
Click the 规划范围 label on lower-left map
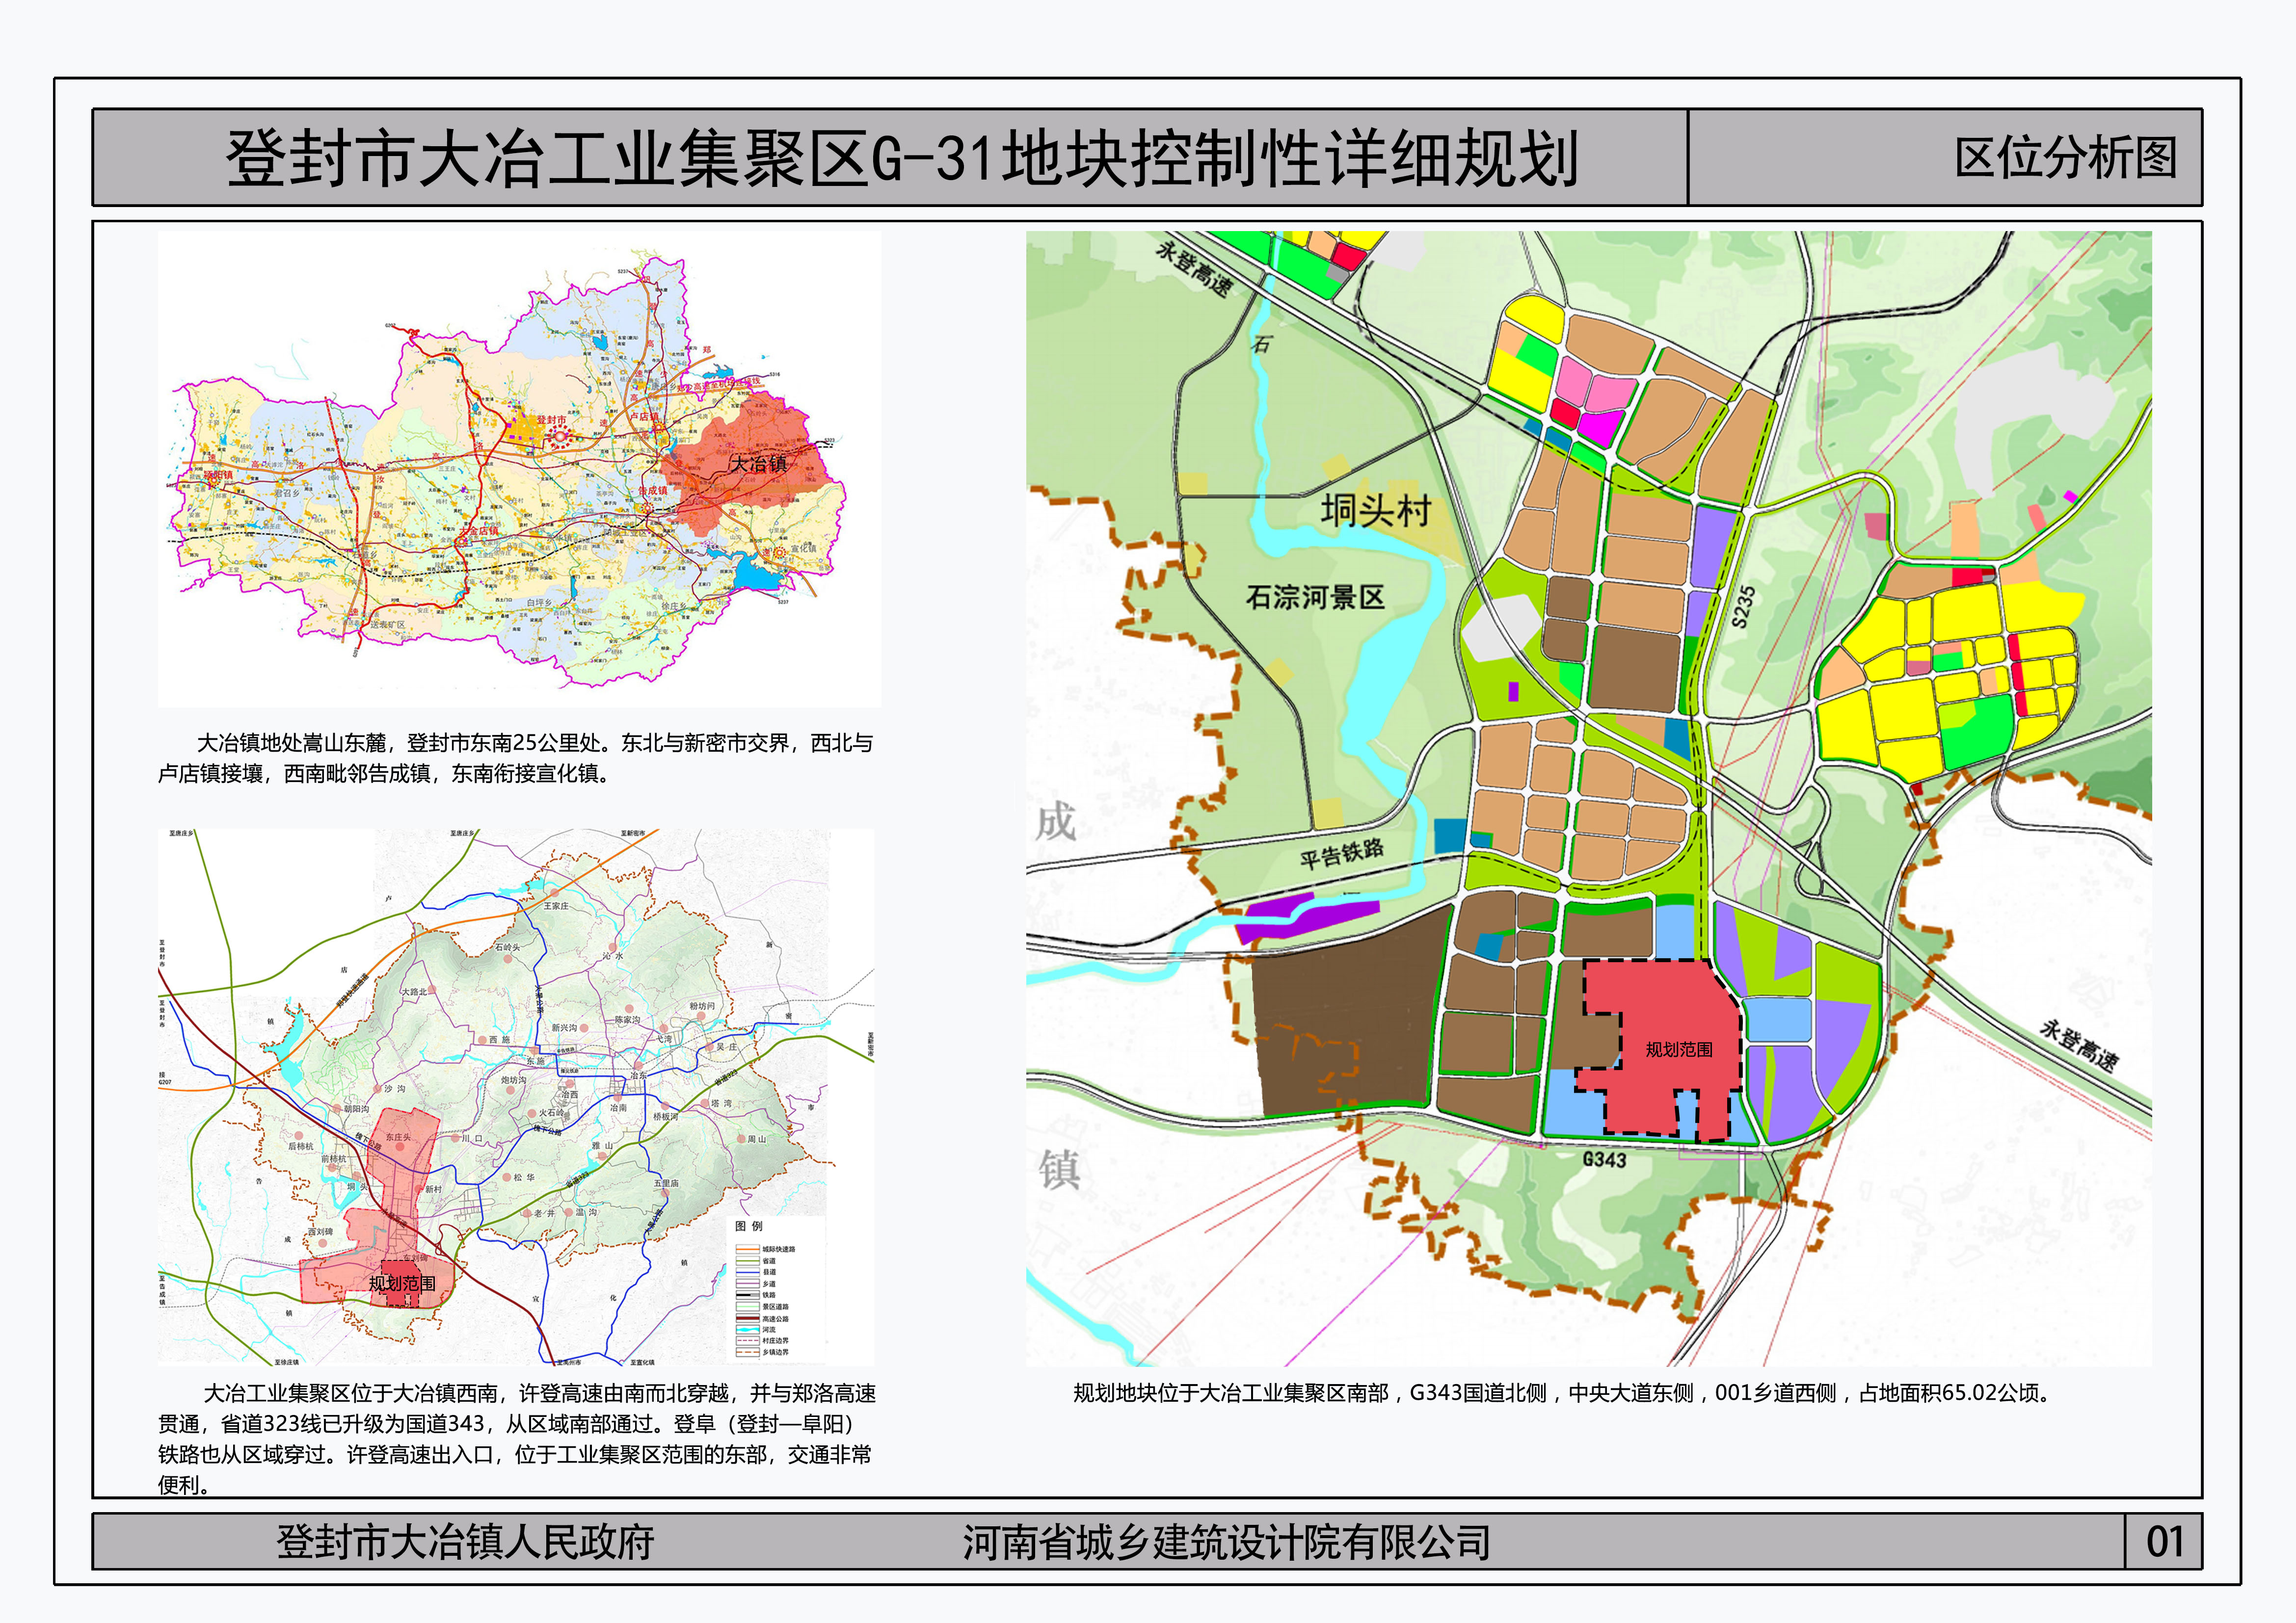coord(402,1283)
